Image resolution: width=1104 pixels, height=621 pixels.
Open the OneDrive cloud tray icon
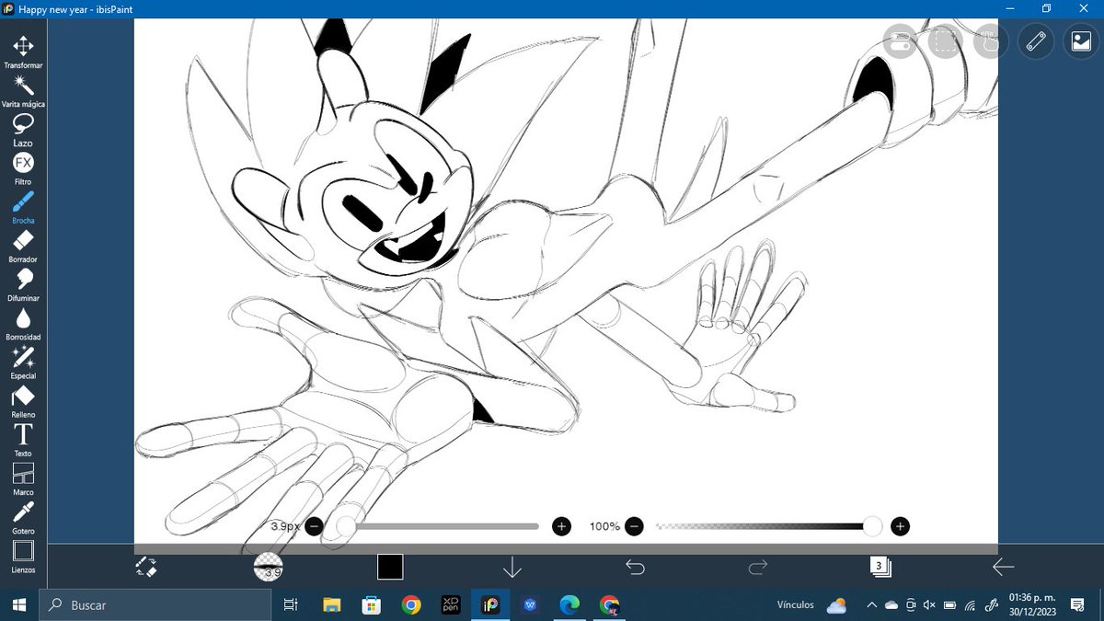(x=891, y=604)
